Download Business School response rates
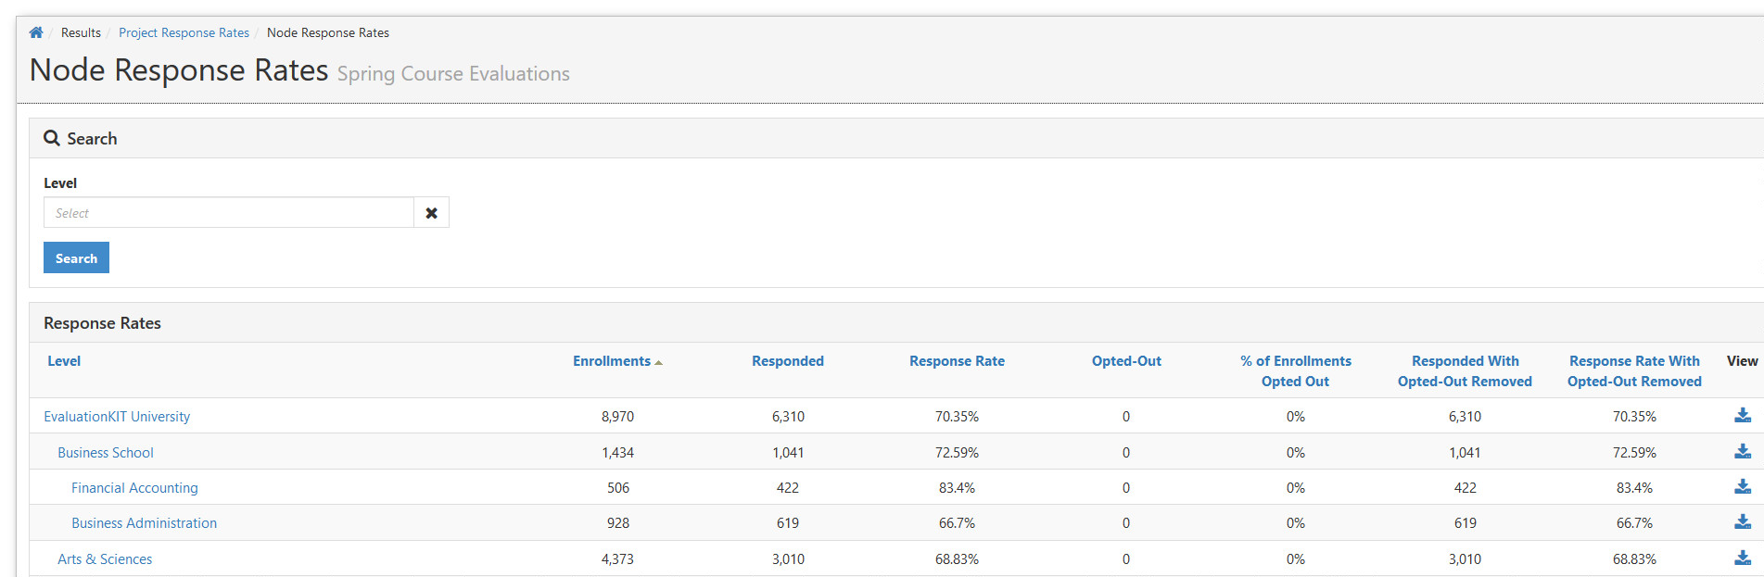This screenshot has height=577, width=1764. point(1743,452)
